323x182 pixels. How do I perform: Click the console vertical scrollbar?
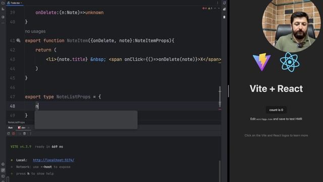click(220, 171)
